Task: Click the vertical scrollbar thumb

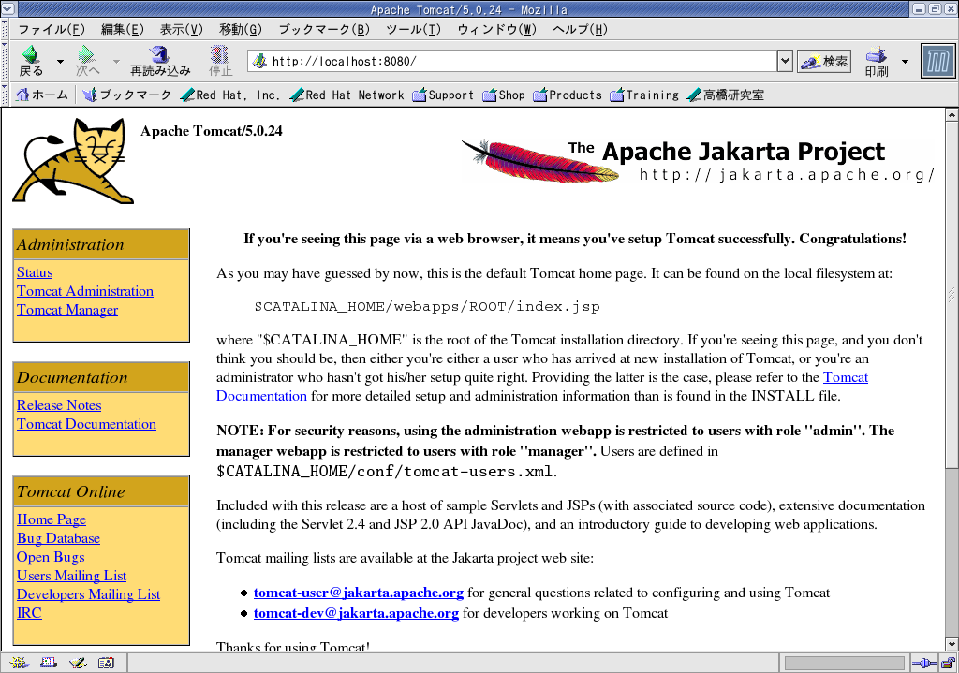Action: (952, 295)
